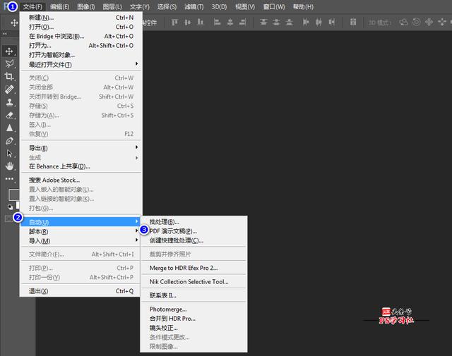Select the Healing Brush tool
452x356 pixels.
(x=9, y=90)
